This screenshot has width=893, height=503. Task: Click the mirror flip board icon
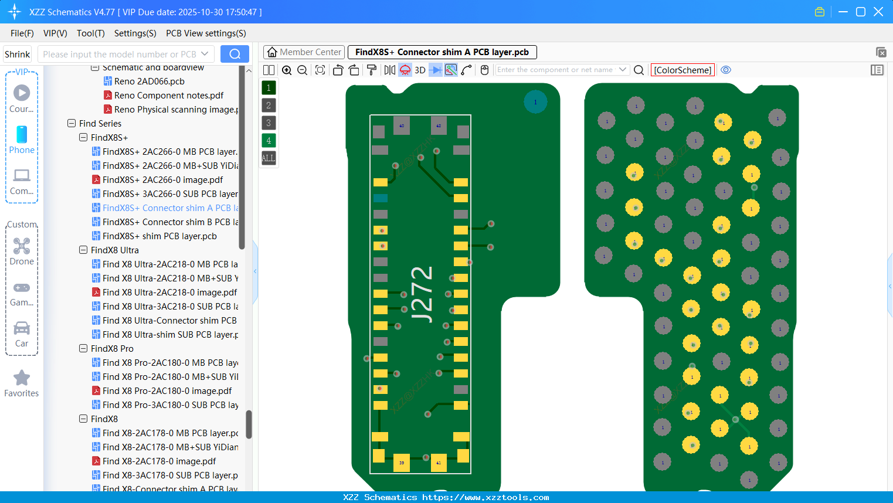click(388, 70)
